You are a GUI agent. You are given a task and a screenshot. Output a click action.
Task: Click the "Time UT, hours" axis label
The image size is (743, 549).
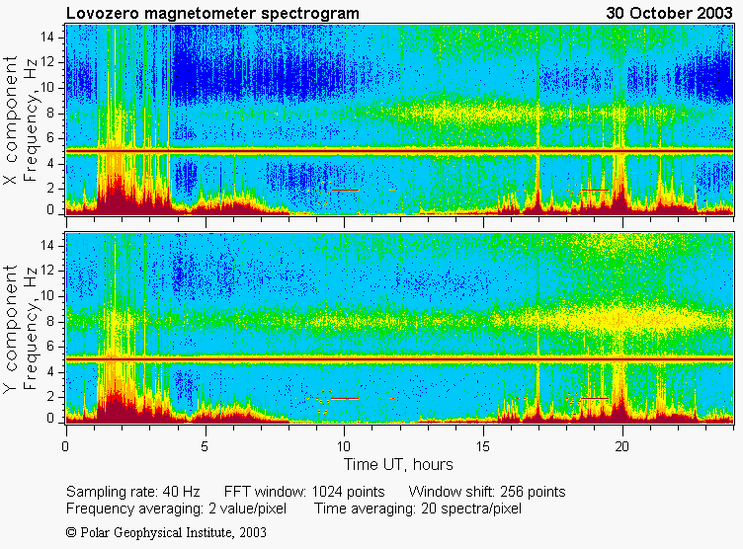[x=398, y=464]
